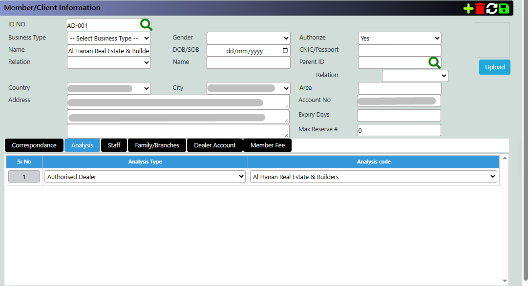The image size is (529, 286).
Task: Click the analysis grid scrollbar down arrow
Action: (x=505, y=281)
